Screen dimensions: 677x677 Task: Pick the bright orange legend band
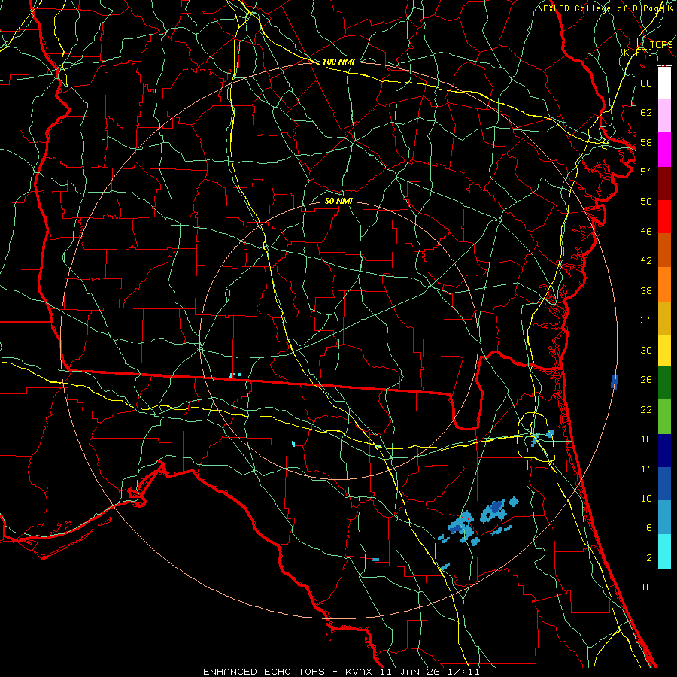(x=664, y=284)
